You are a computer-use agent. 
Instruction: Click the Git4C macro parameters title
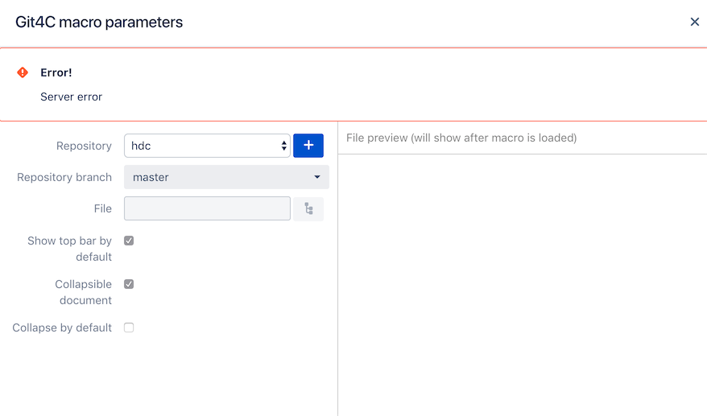99,22
